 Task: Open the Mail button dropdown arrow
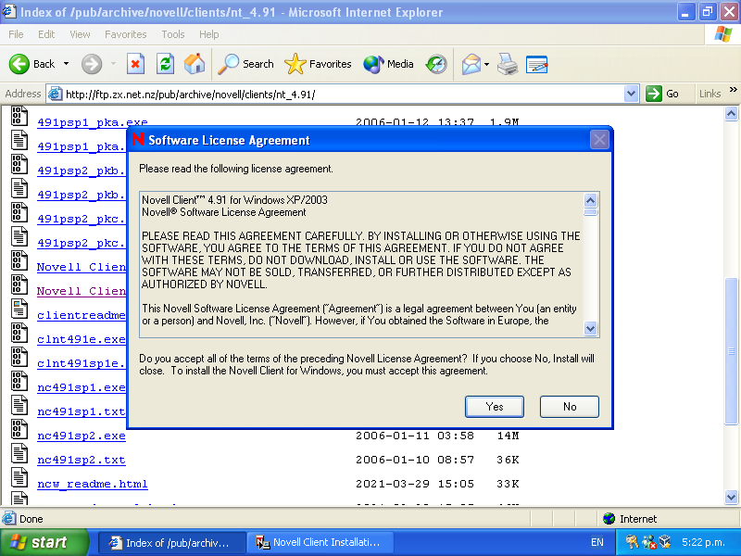click(x=487, y=64)
